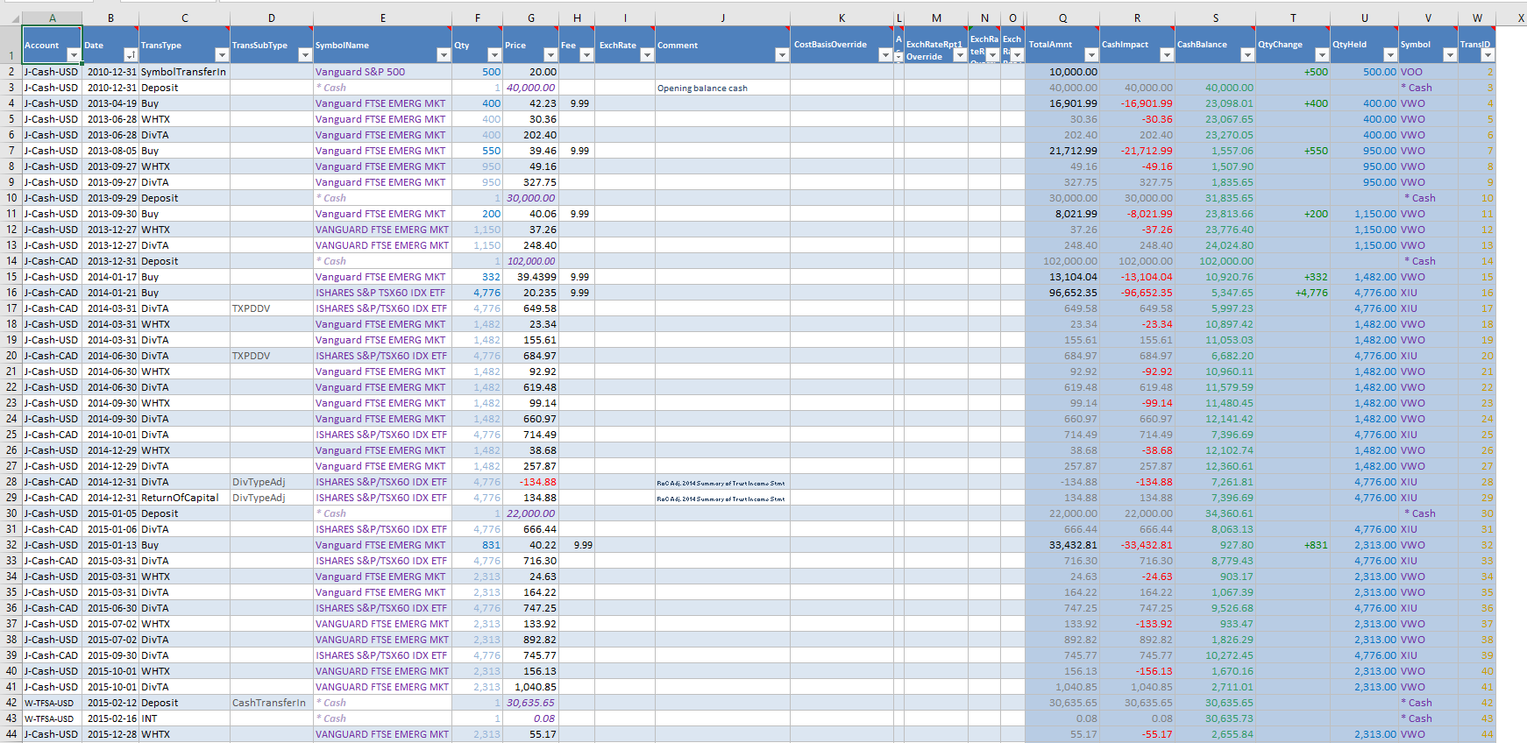This screenshot has width=1527, height=743.
Task: Open the CashBalance filter arrow button
Action: pyautogui.click(x=1246, y=55)
